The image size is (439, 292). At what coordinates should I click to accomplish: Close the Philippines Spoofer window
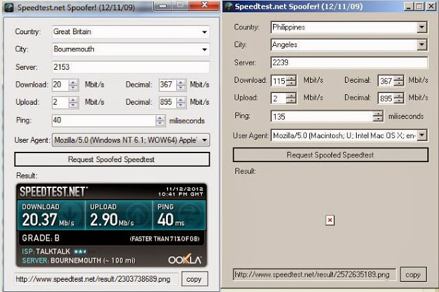(x=431, y=6)
